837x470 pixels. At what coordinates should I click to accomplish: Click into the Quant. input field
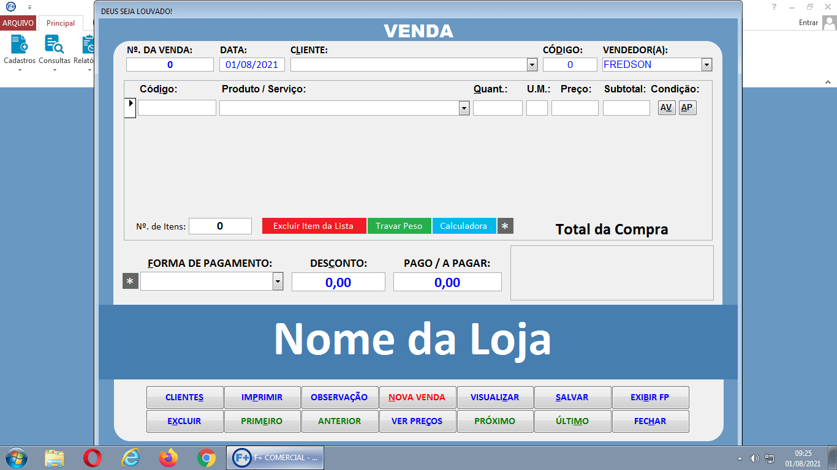497,108
